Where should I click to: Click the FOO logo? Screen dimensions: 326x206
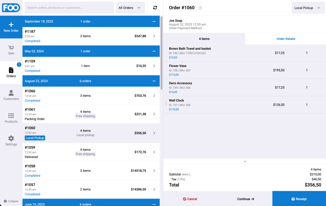pos(11,8)
